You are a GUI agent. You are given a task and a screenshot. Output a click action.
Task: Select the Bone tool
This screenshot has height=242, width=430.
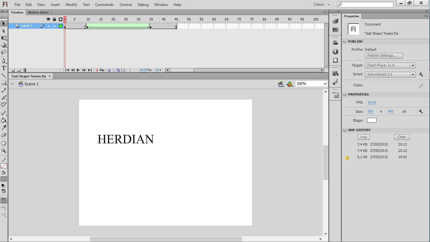pos(4,112)
